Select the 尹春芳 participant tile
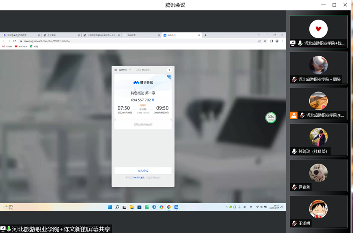This screenshot has width=353, height=233. (318, 175)
